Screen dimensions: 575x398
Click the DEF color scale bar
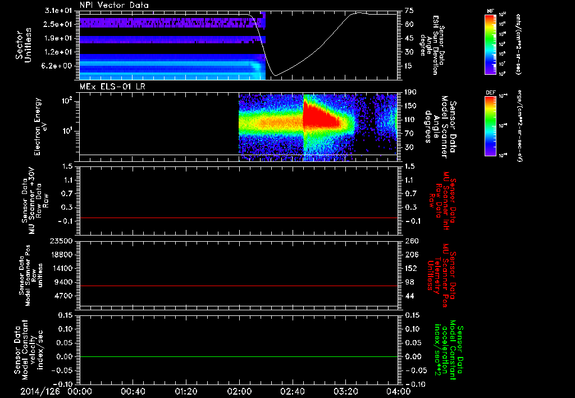490,126
